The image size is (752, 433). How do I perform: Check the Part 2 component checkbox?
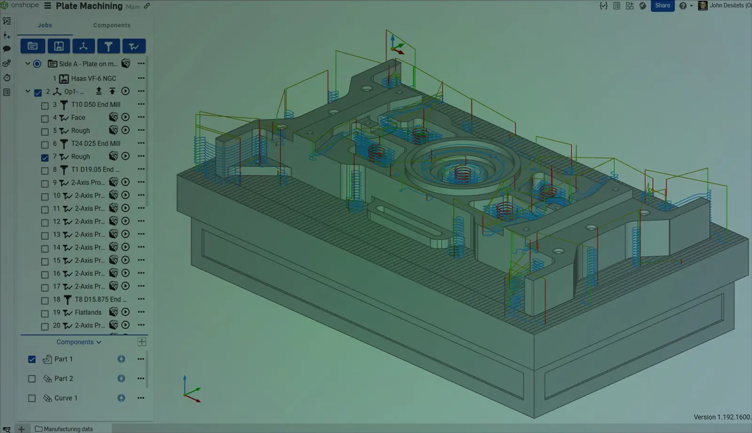[32, 379]
